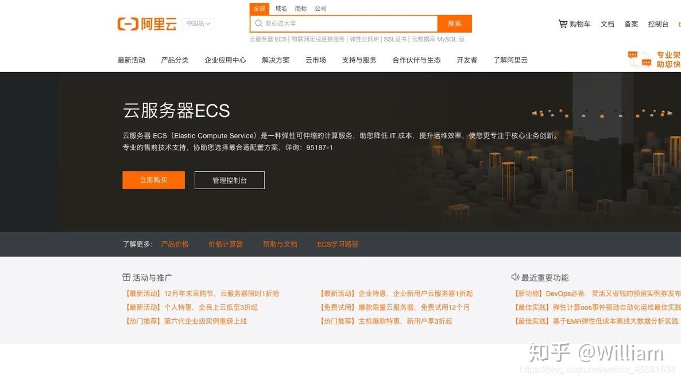Open 免费试用12个月 promotion link
The height and width of the screenshot is (380, 681).
click(393, 308)
